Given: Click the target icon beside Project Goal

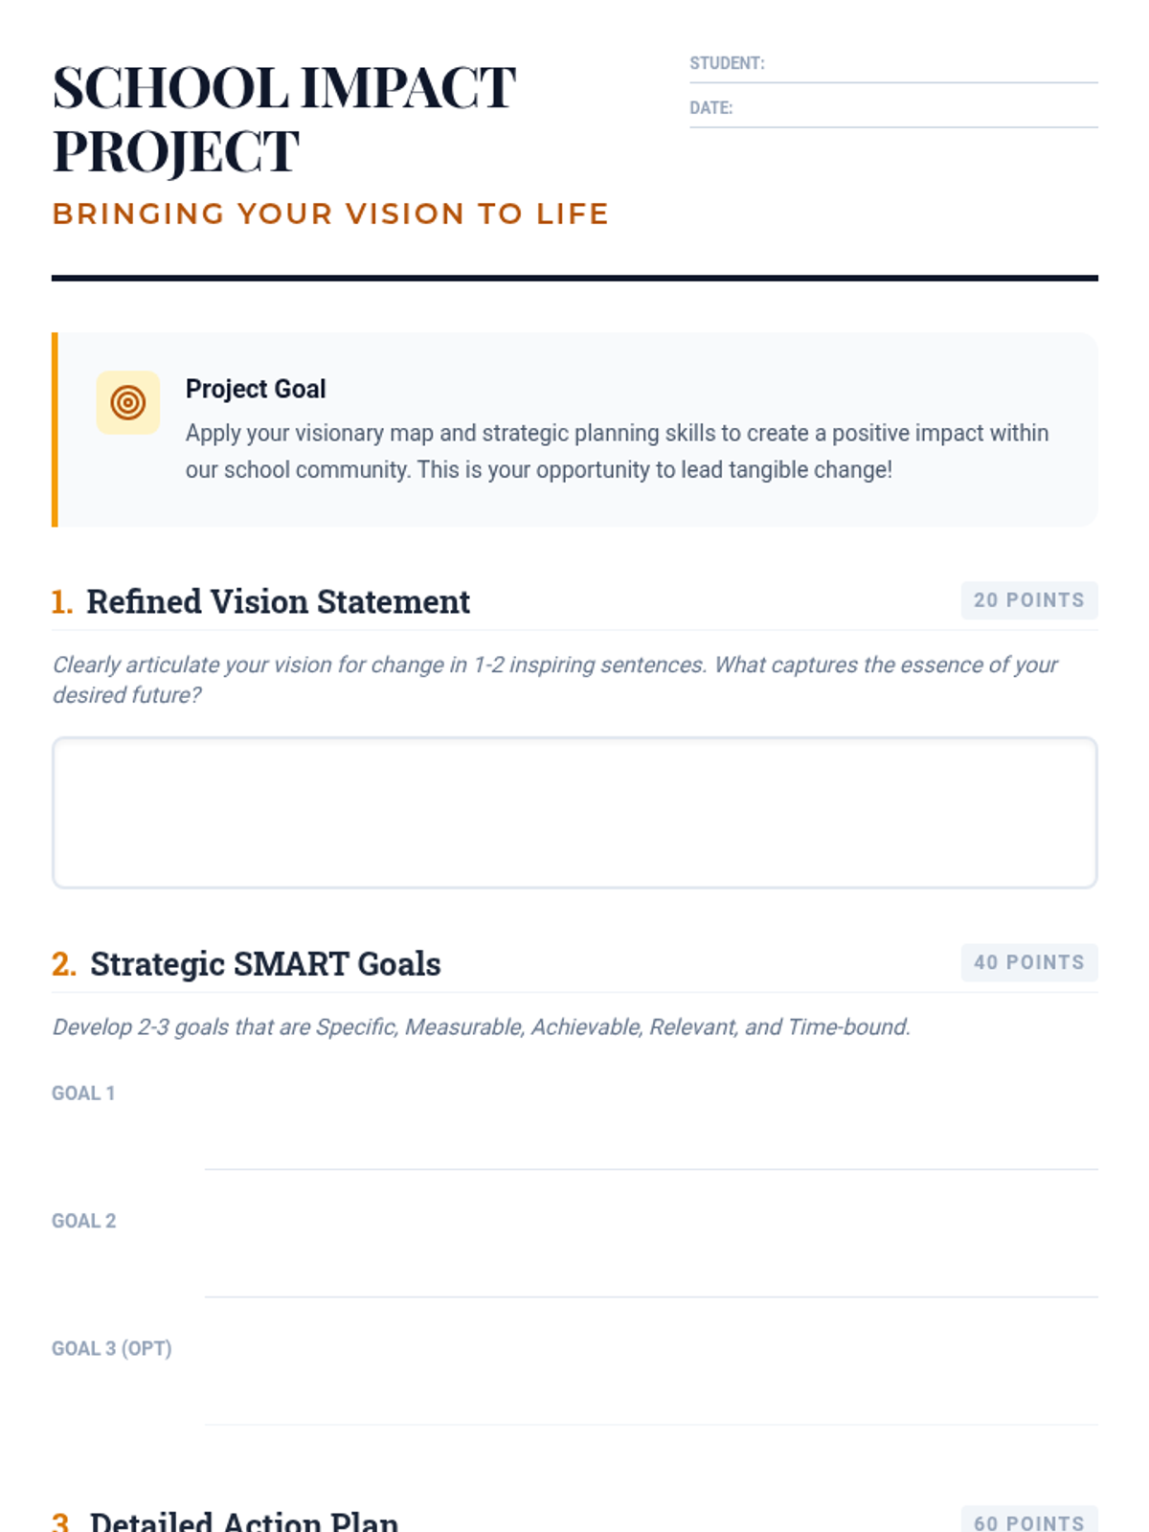Looking at the screenshot, I should pos(127,402).
